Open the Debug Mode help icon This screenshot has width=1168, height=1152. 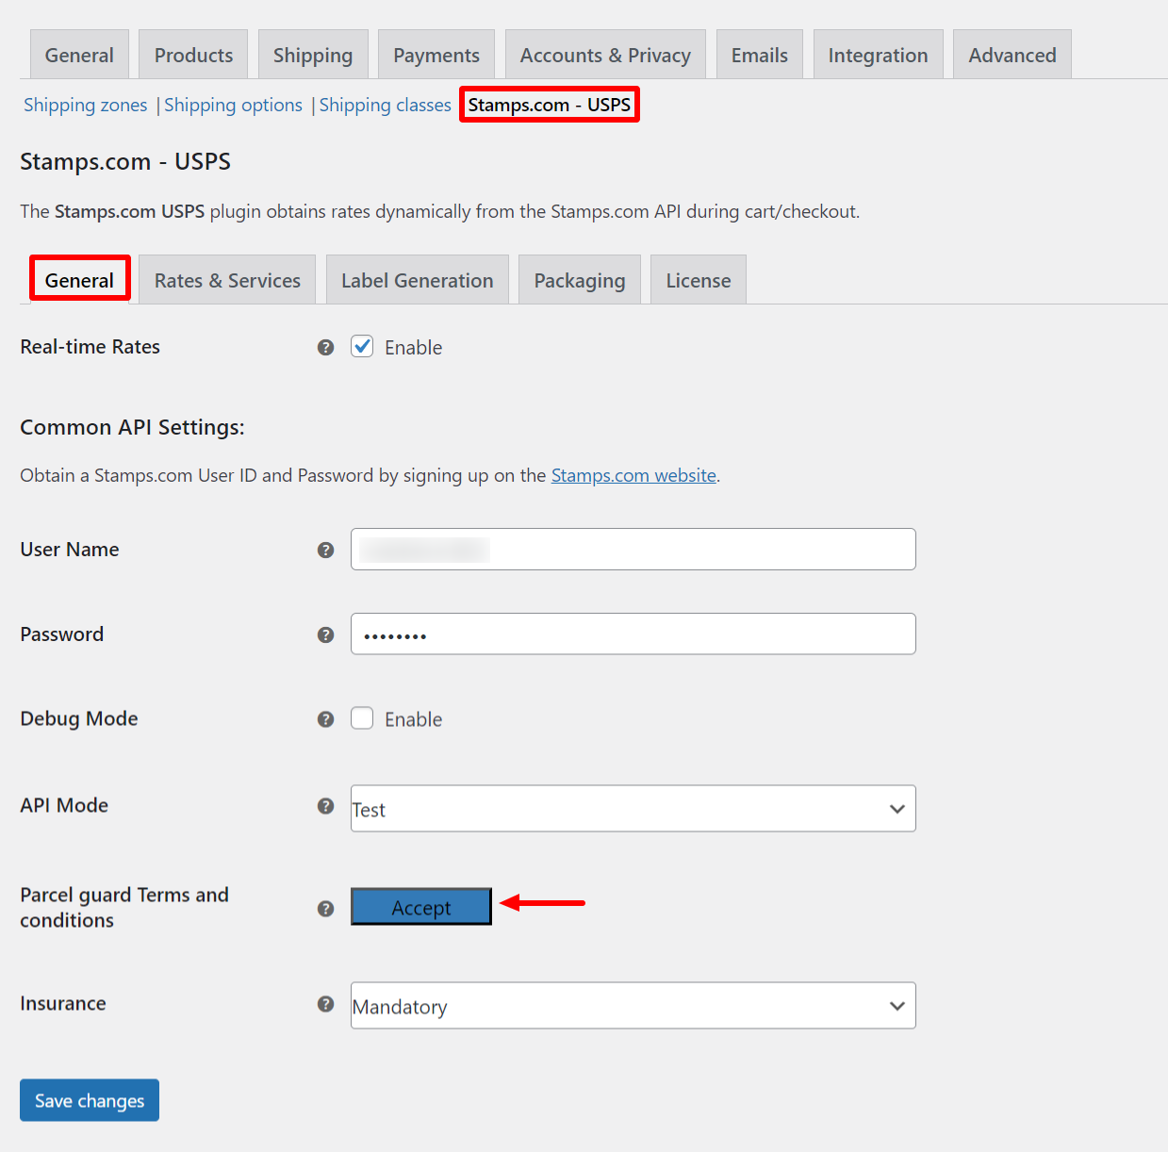[325, 718]
